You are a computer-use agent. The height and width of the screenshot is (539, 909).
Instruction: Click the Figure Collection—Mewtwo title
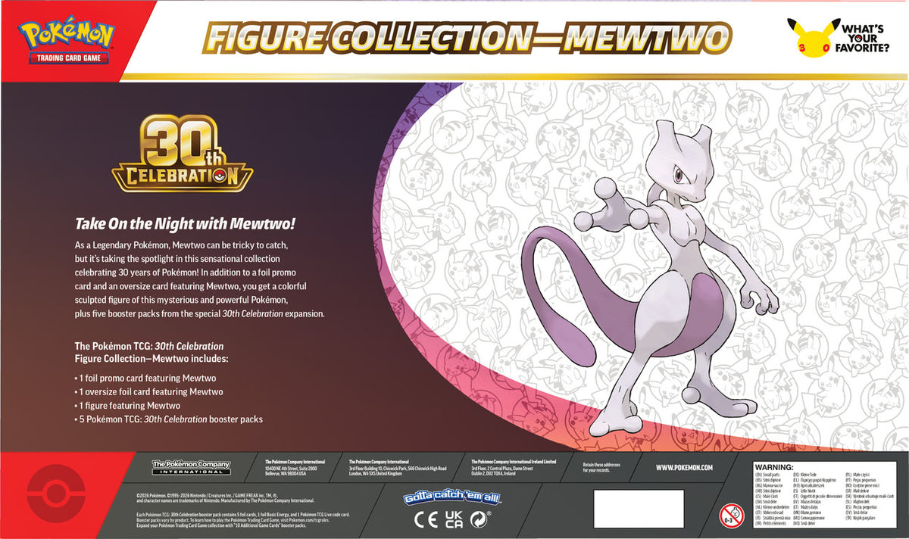469,38
